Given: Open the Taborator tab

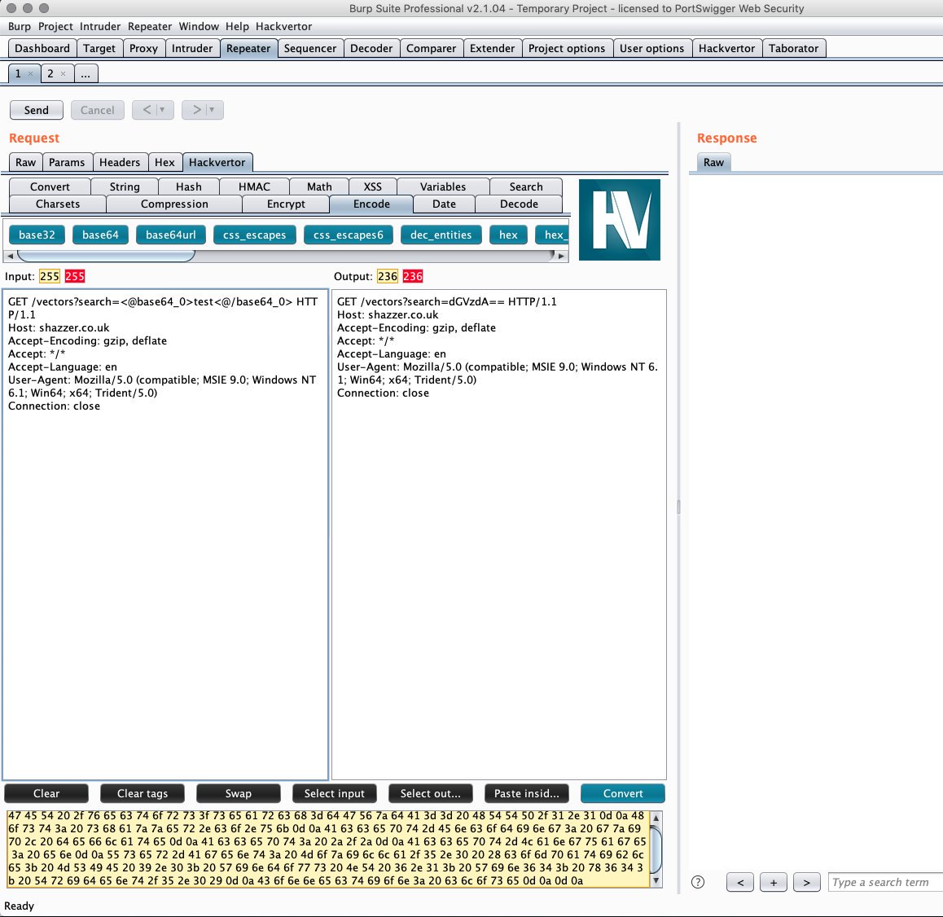Looking at the screenshot, I should [x=793, y=48].
